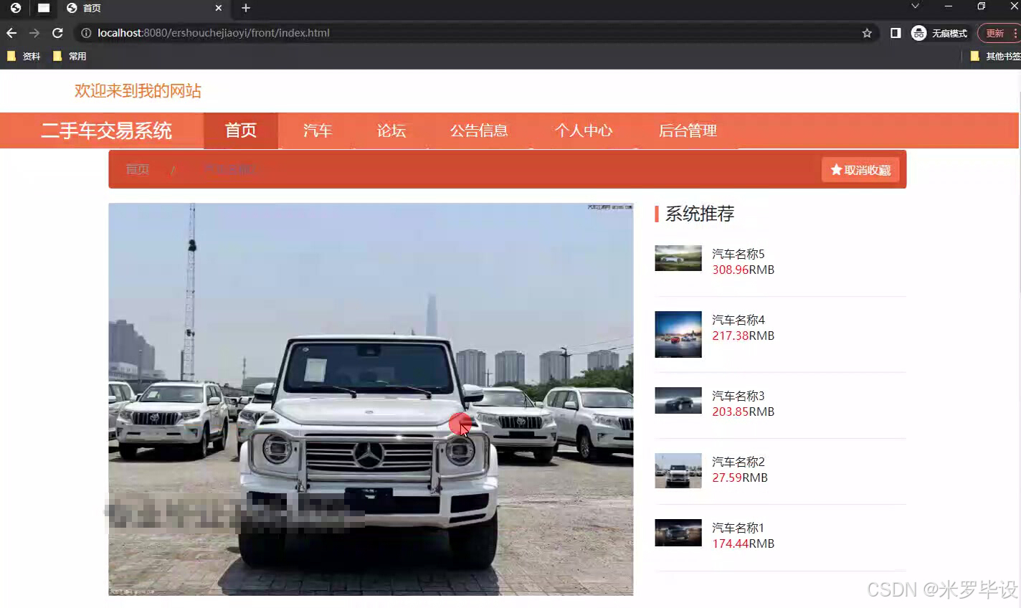Click the 首页 breadcrumb link
The height and width of the screenshot is (608, 1021).
tap(138, 169)
